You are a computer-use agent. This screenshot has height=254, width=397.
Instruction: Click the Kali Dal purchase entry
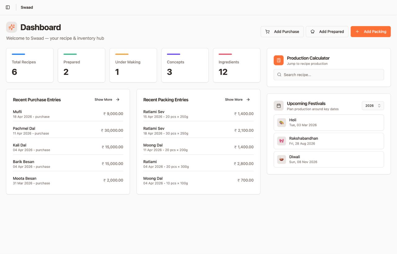(x=68, y=147)
